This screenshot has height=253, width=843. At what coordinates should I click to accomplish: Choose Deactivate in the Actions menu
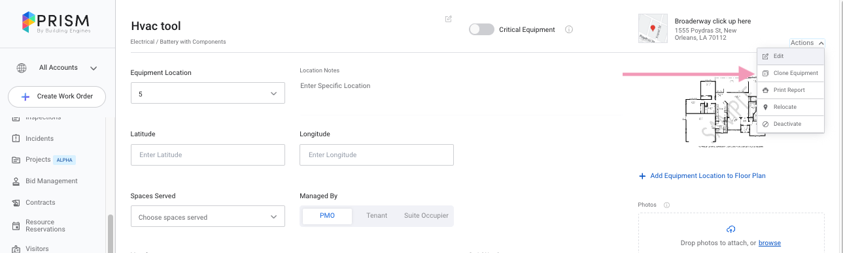coord(791,124)
